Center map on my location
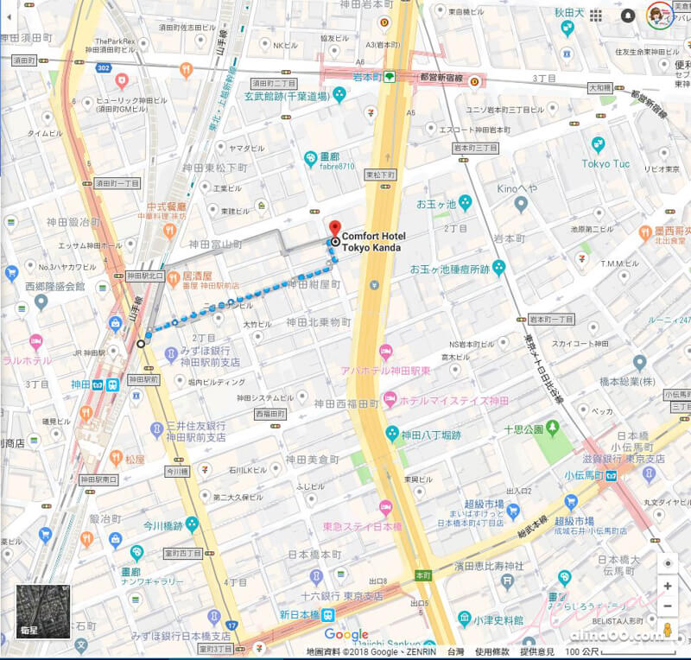The image size is (691, 660). pos(668,563)
